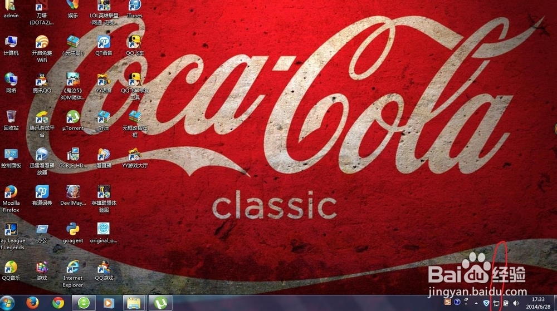Launch the 迅雷看看播放器 shortcut
Screen dimensions: 557x311
[42, 161]
